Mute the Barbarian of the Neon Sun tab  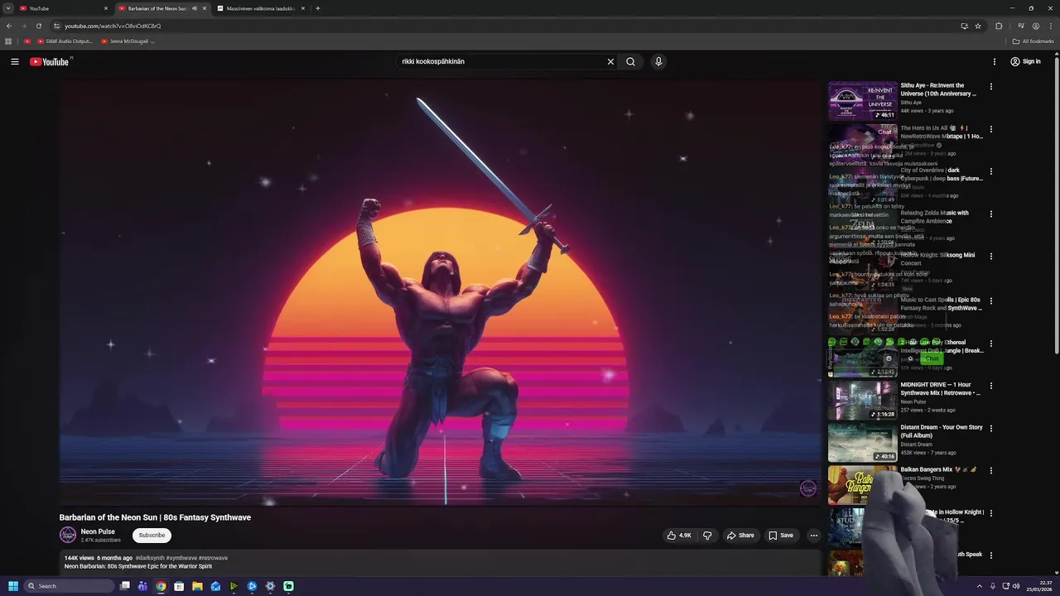pos(195,8)
